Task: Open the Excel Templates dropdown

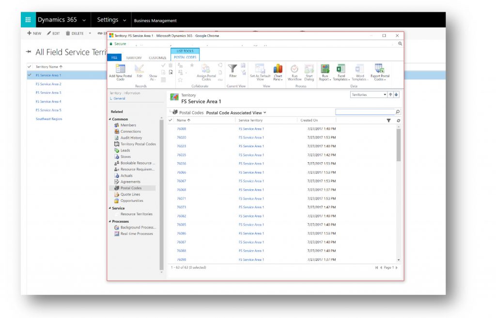Action: [341, 73]
